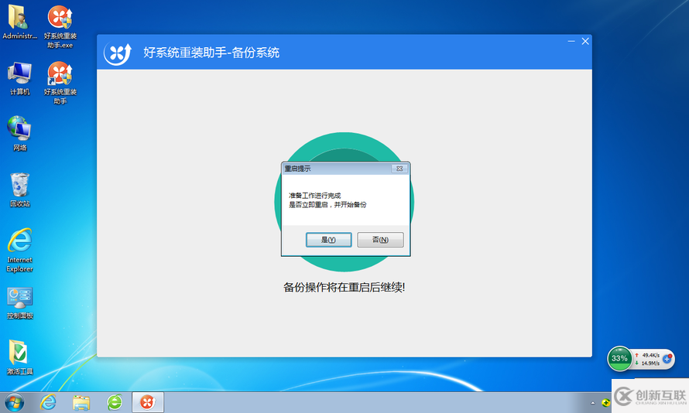Select the 好系统重装助手 shortcut icon
The width and height of the screenshot is (689, 413).
click(x=60, y=83)
